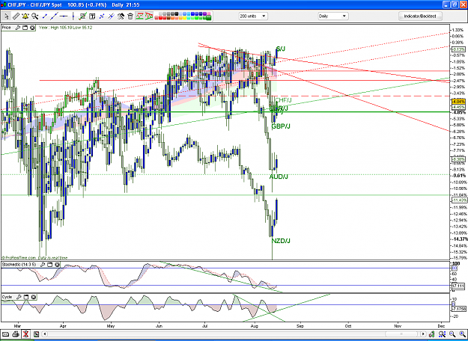
Task: Pick the purple color swatch
Action: (x=204, y=14)
